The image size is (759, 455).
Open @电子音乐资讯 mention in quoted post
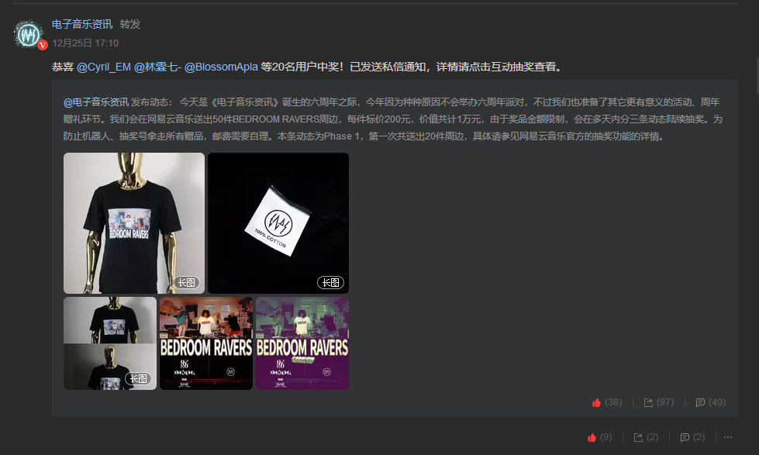(96, 102)
